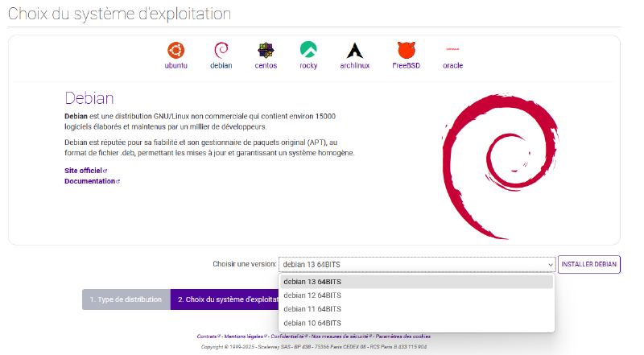Click the Choisir une version label
This screenshot has width=644, height=355.
245,264
